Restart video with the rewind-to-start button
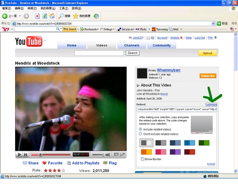The width and height of the screenshot is (238, 186). (x=25, y=155)
